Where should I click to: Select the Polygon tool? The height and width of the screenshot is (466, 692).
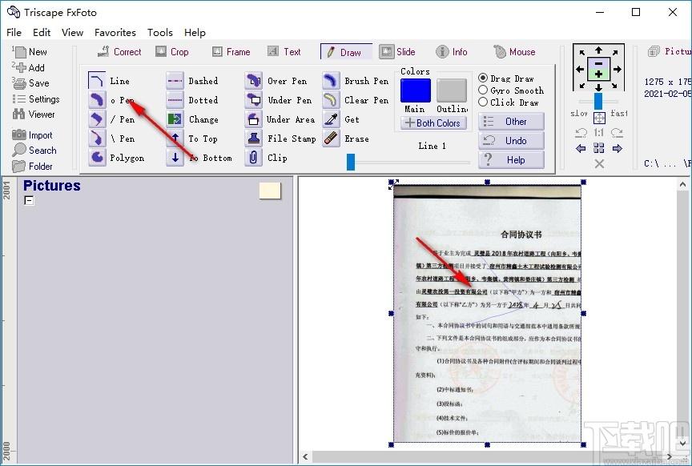click(x=97, y=158)
